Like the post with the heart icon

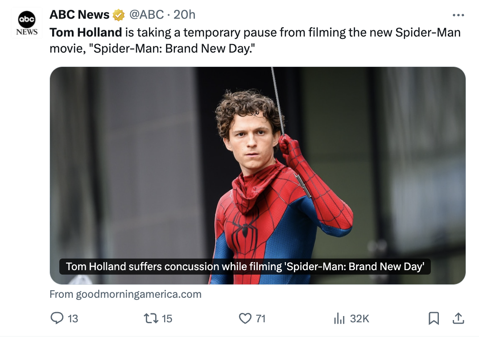[x=245, y=318]
